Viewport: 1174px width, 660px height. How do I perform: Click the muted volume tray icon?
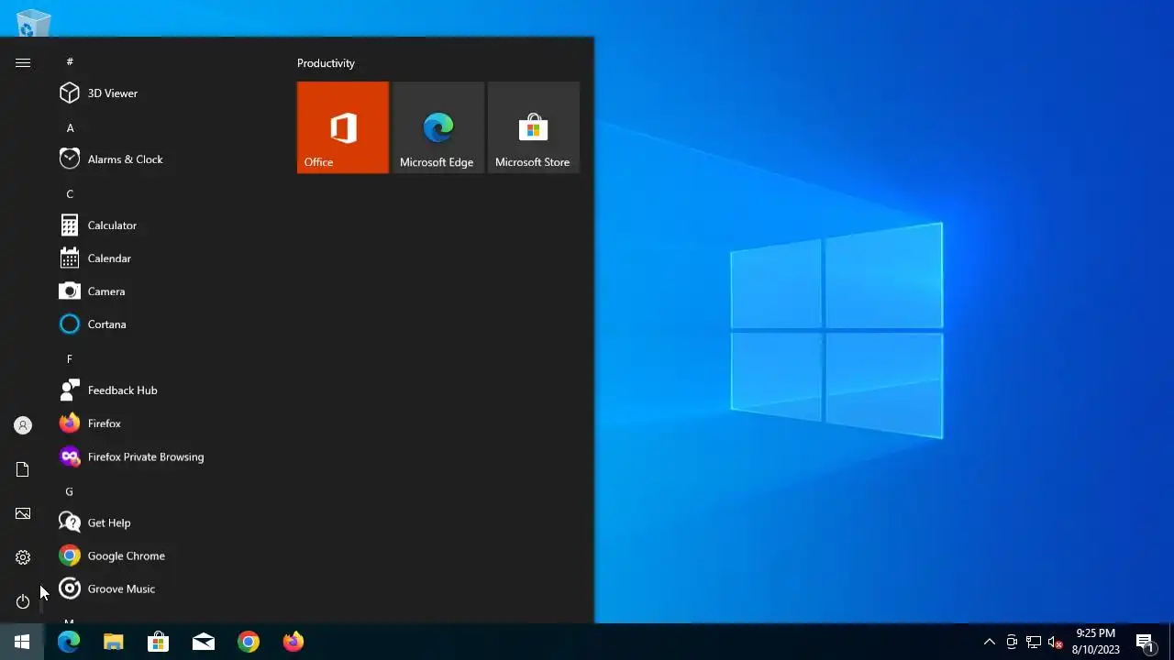[1056, 642]
